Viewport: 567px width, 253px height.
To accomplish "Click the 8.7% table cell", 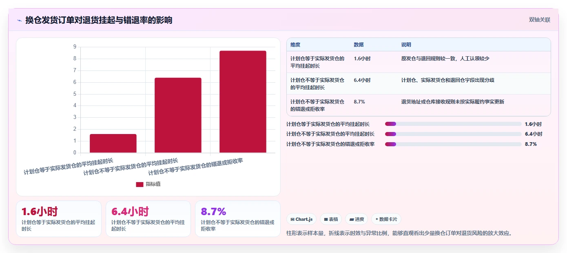I will tap(359, 102).
